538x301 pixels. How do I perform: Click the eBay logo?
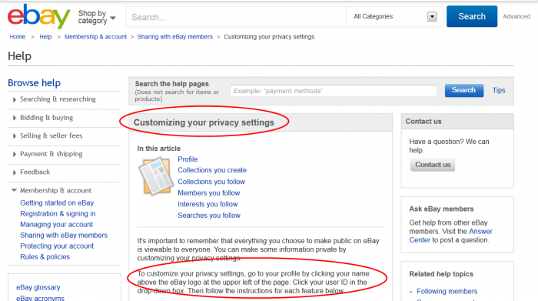point(38,16)
